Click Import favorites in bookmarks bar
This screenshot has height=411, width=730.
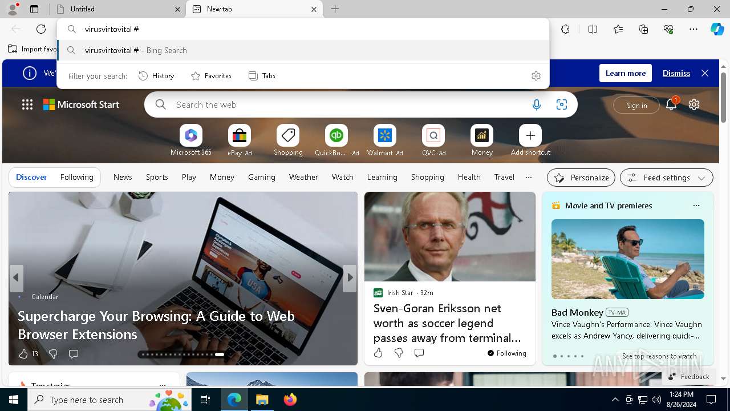pos(33,49)
